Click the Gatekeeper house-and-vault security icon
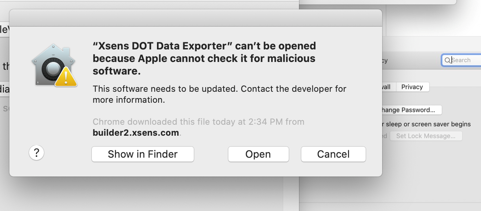The width and height of the screenshot is (481, 211). 52,64
